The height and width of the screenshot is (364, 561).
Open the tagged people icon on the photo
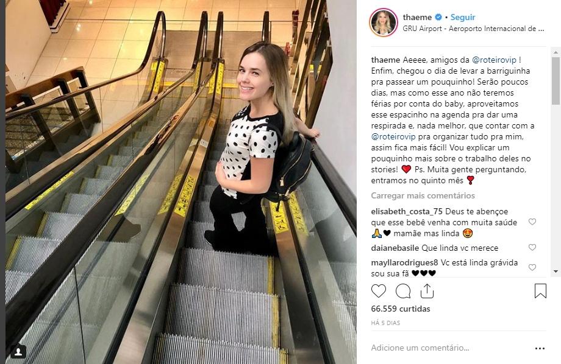pos(18,352)
